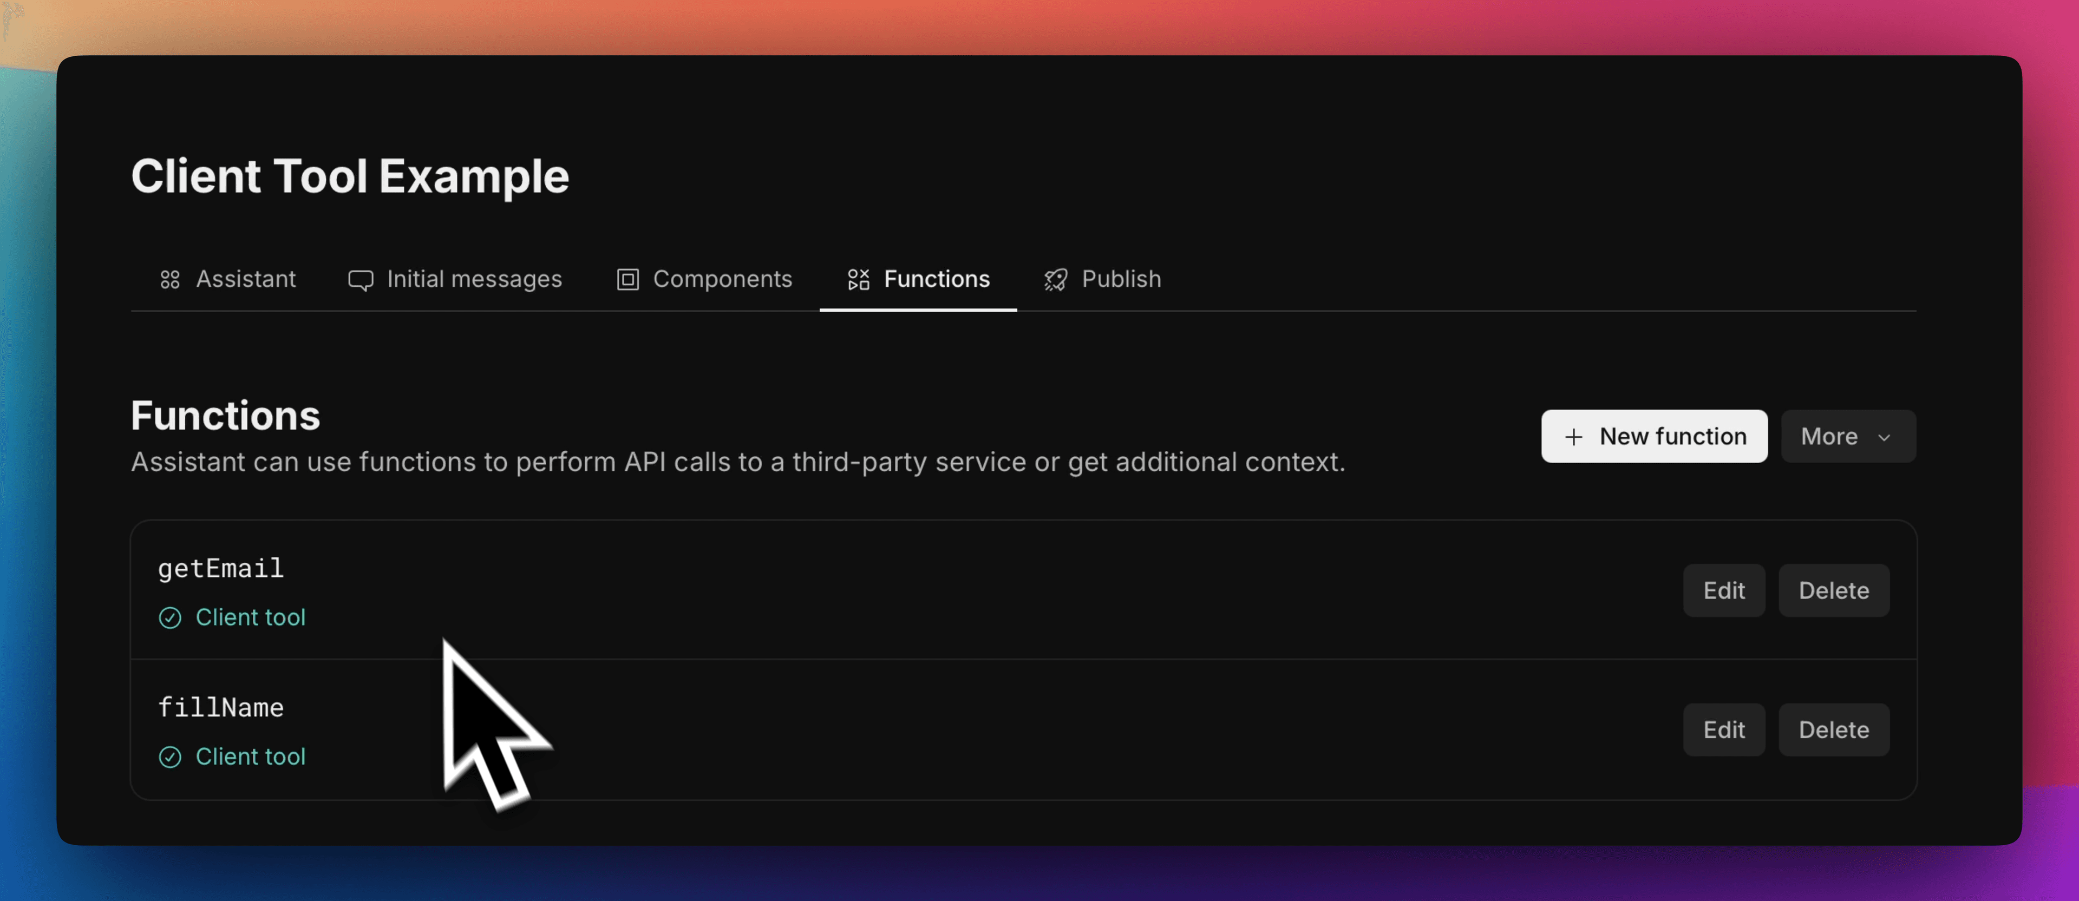The height and width of the screenshot is (901, 2079).
Task: Click the Client tool badge under getEmail
Action: coord(250,618)
